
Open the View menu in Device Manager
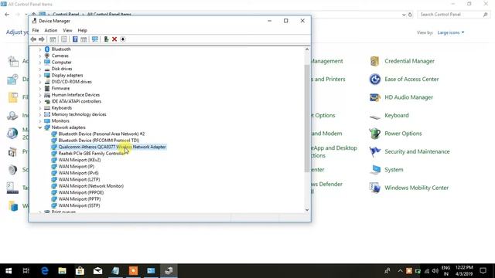67,30
